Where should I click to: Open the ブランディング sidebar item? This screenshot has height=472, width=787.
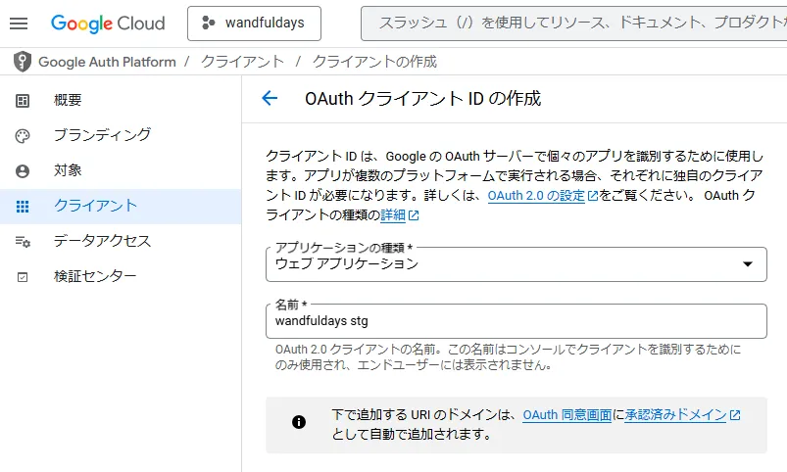(x=121, y=135)
